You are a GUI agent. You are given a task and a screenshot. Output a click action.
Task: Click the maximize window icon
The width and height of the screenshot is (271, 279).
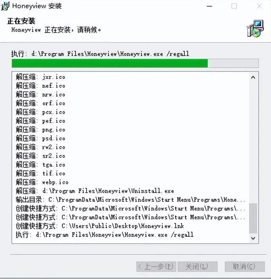[234, 6]
